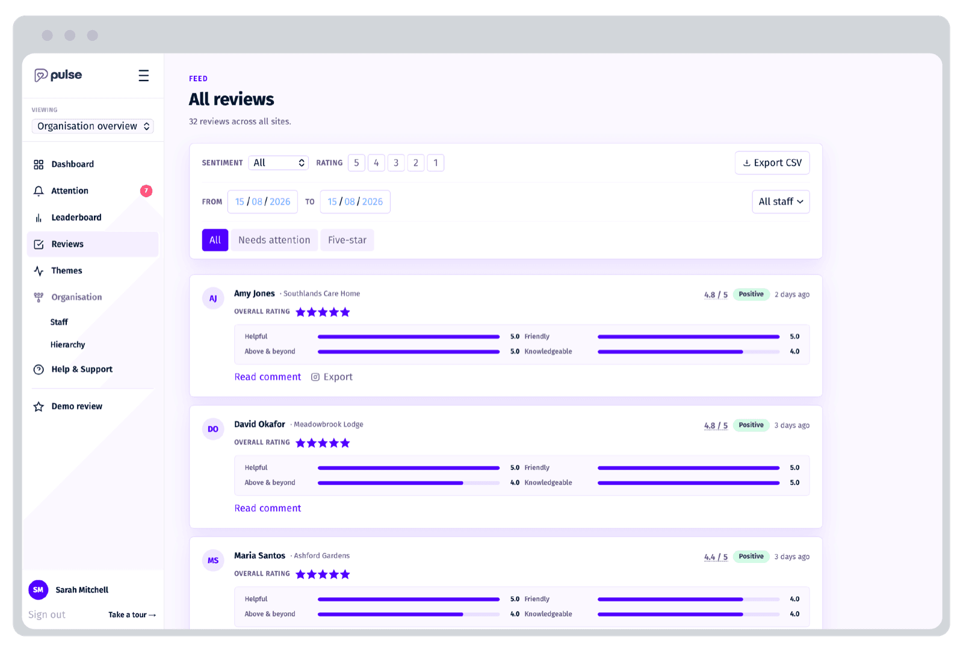Switch to the Needs attention tab
The width and height of the screenshot is (963, 652).
pyautogui.click(x=274, y=240)
